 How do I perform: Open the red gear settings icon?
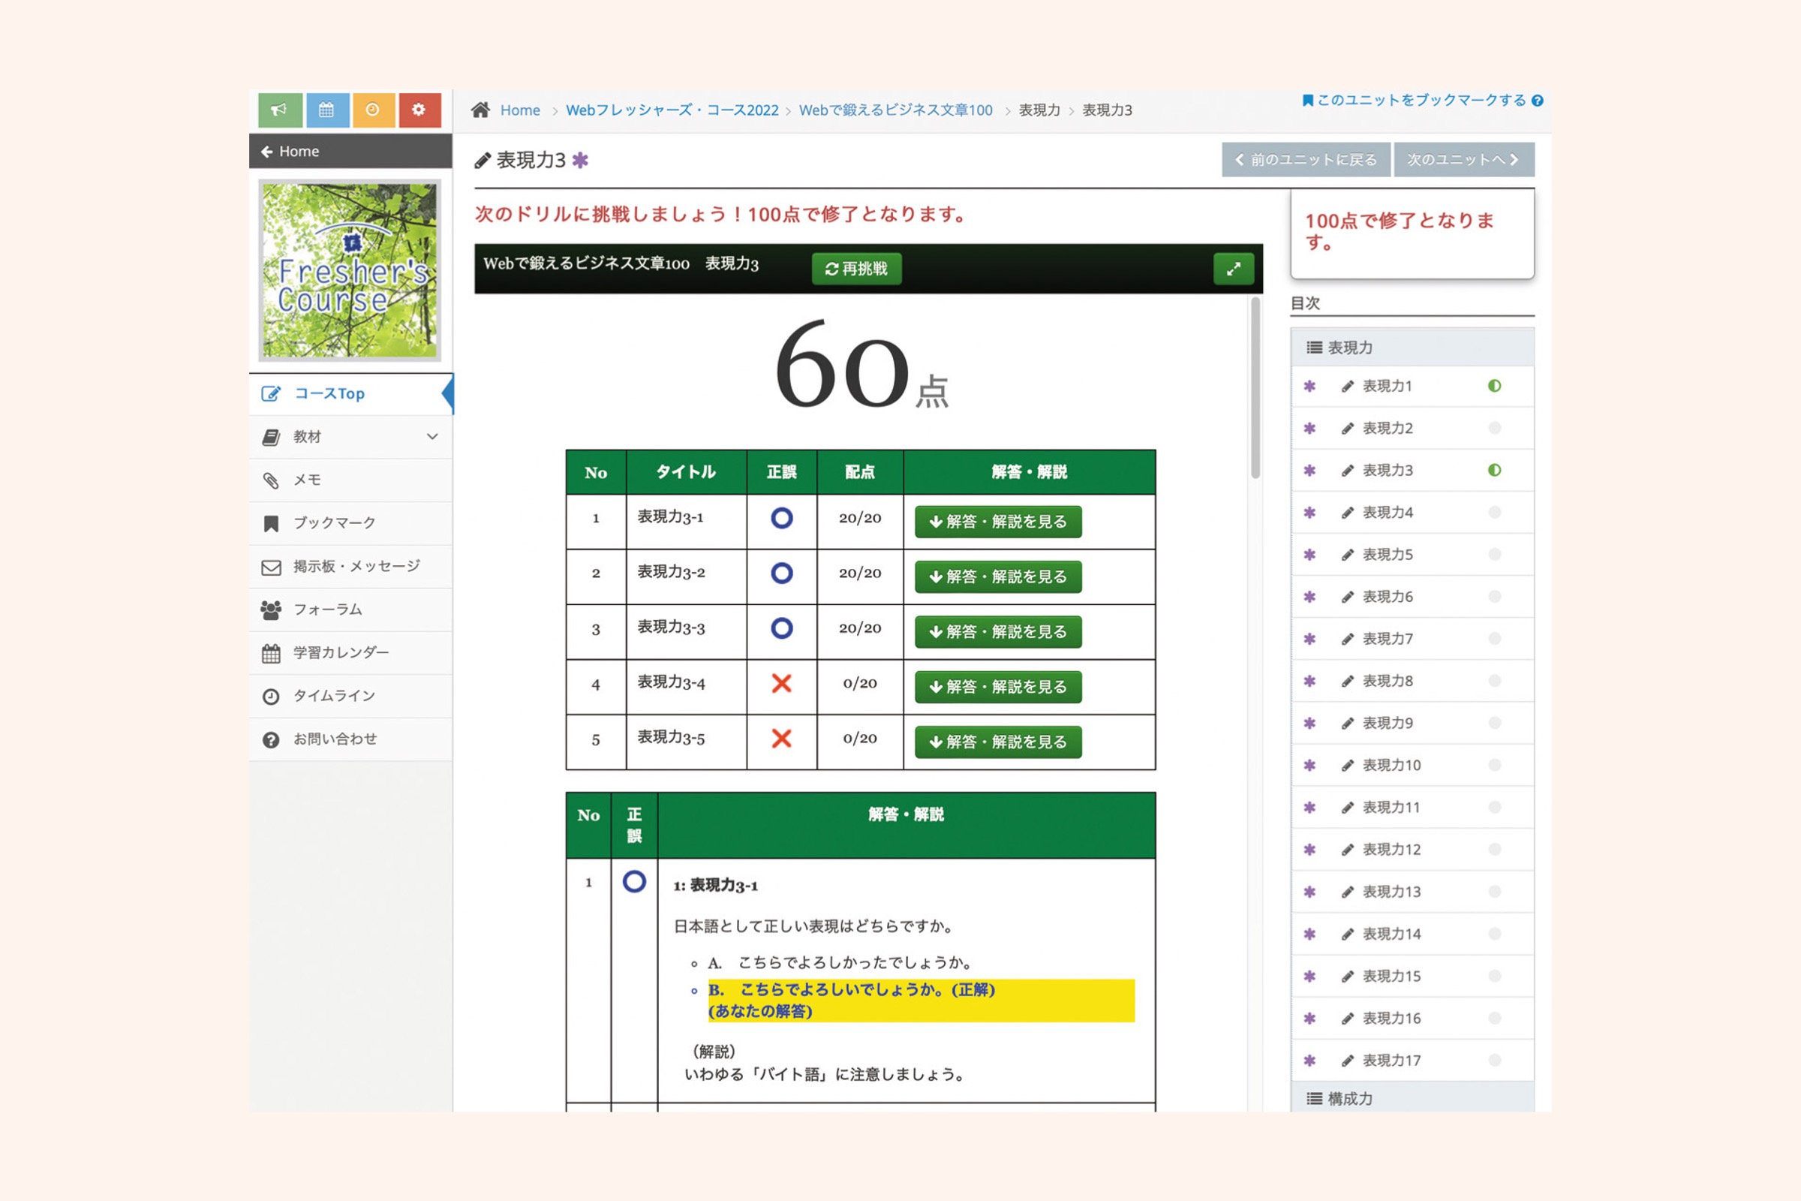[419, 110]
